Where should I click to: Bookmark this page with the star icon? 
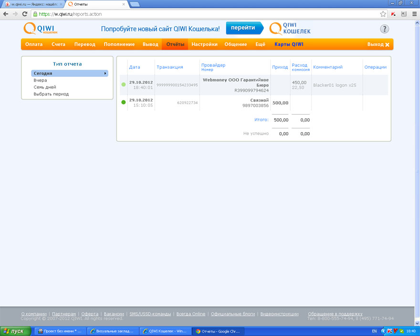tap(383, 14)
